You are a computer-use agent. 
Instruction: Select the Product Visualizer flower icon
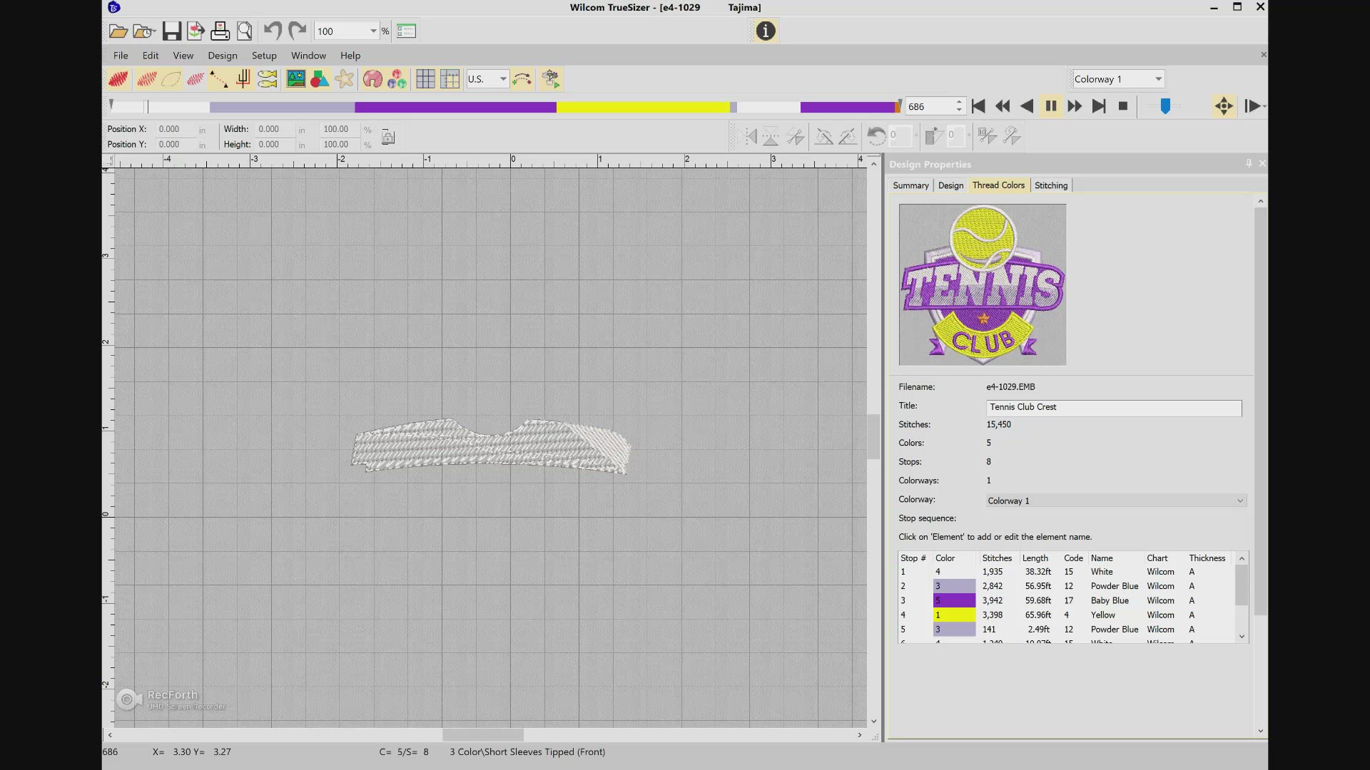point(345,78)
